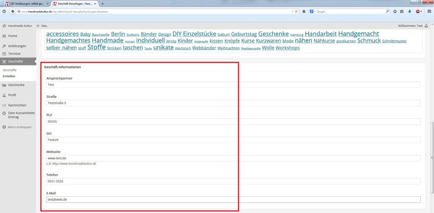Open the Firefox hamburger menu
Screen dimensions: 434x213
428,11
